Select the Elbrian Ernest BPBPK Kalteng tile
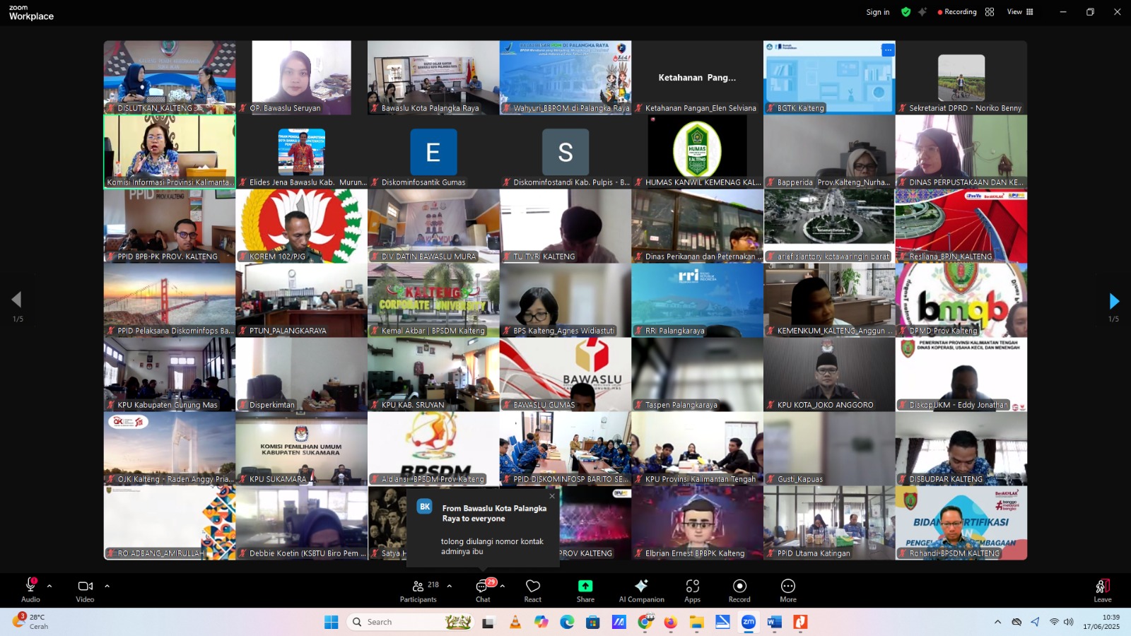The width and height of the screenshot is (1131, 636). 698,523
